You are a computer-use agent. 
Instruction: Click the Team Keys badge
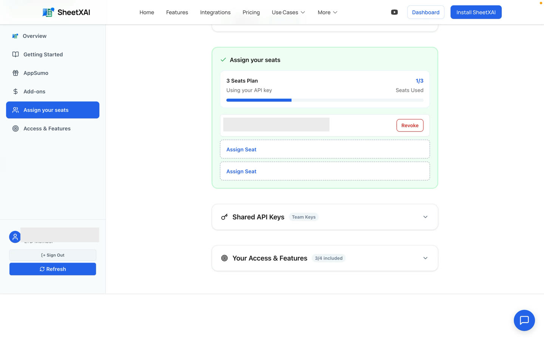pyautogui.click(x=304, y=217)
